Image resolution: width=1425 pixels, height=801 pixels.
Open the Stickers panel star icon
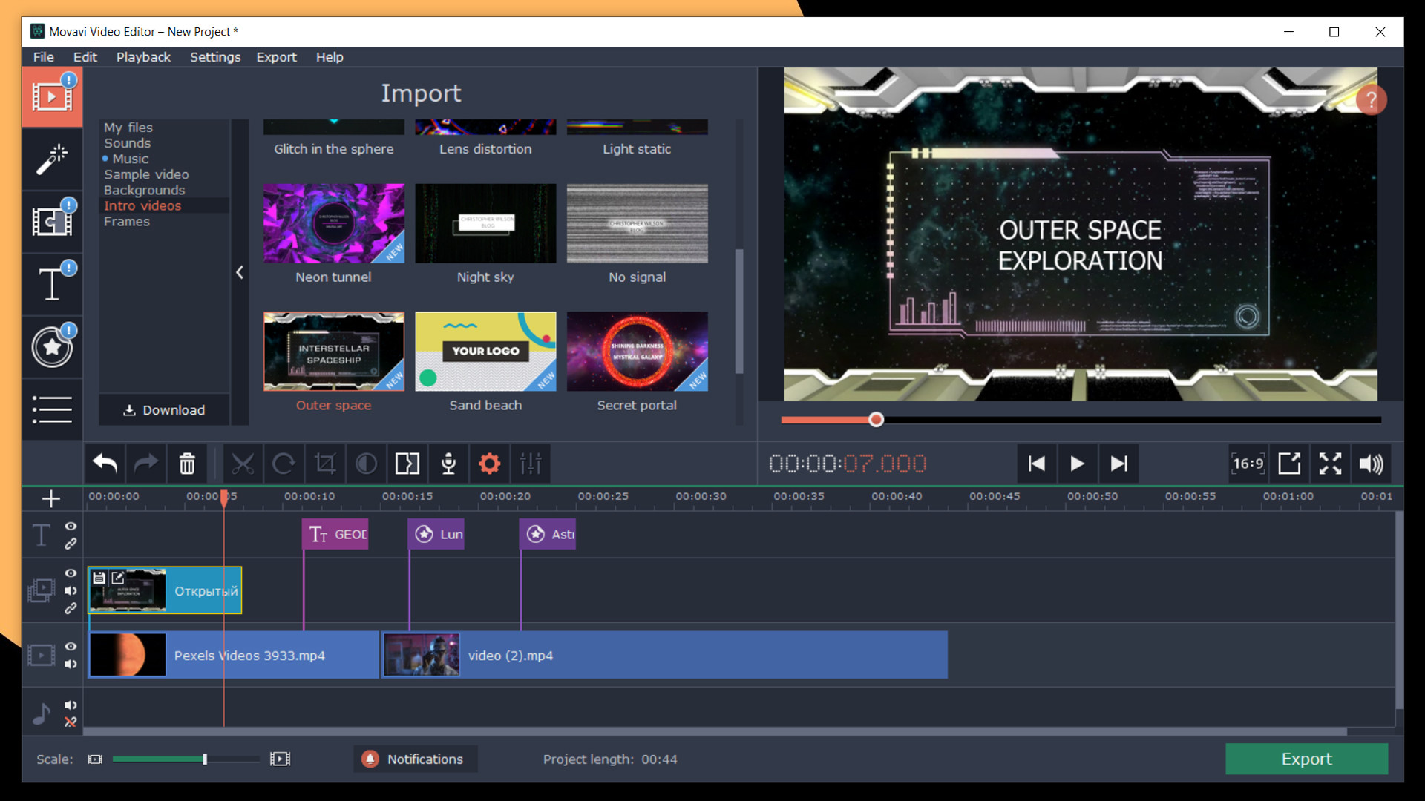pos(51,346)
